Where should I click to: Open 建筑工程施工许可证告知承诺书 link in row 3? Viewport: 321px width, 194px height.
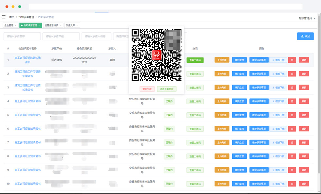coord(28,88)
